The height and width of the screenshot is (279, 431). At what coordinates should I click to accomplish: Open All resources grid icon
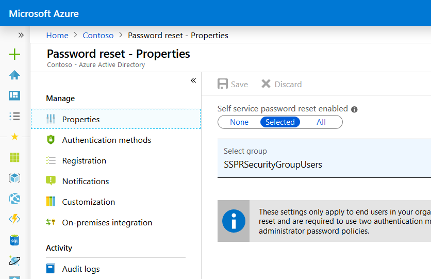(14, 157)
